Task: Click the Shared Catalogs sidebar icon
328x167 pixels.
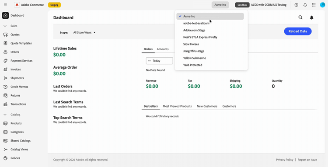Action: point(5,141)
